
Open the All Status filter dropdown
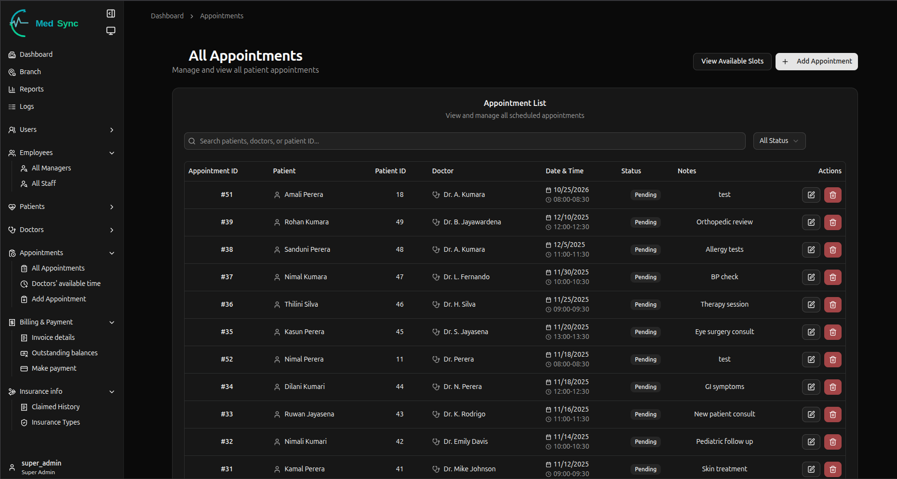coord(779,141)
